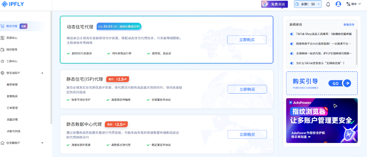Open 工具中心 in the sidebar
Viewport: 367px width, 157px height.
click(x=12, y=61)
